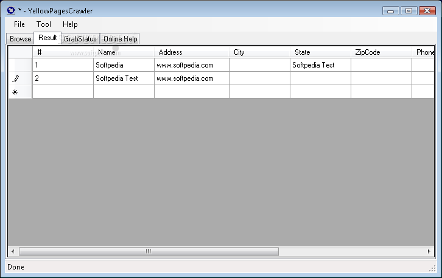The height and width of the screenshot is (278, 442).
Task: Open the Tool menu
Action: coord(44,24)
